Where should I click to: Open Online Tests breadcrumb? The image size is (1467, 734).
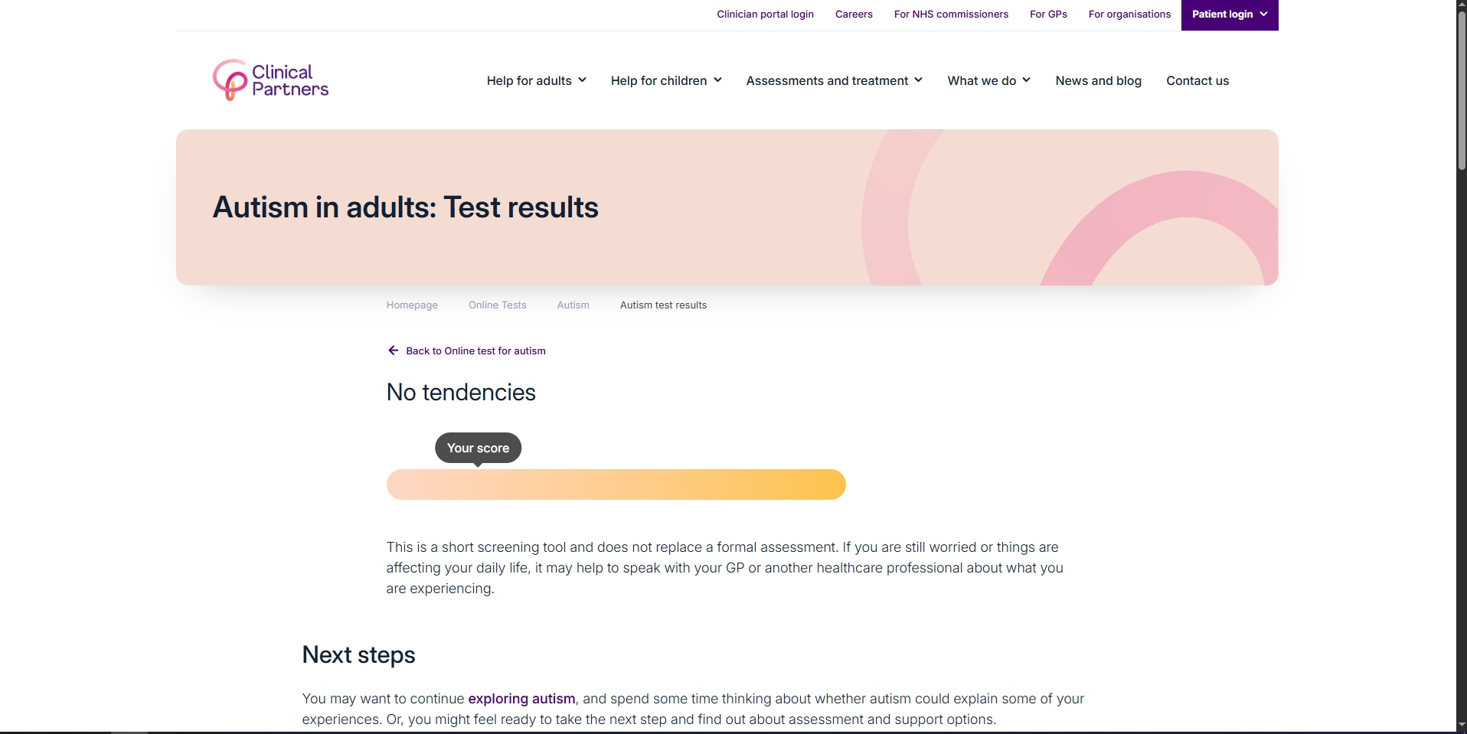pos(498,305)
